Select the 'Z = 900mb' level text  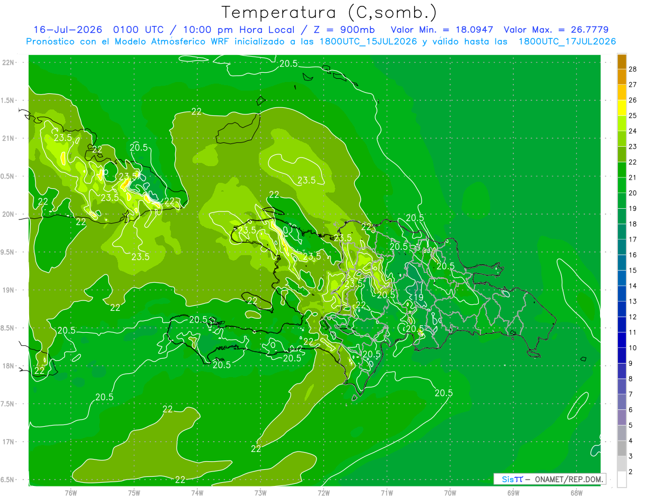(x=345, y=30)
